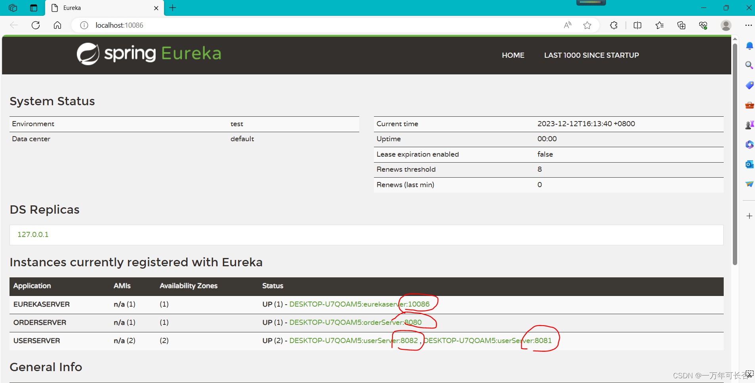The width and height of the screenshot is (755, 383).
Task: Open Split screen view
Action: 637,25
